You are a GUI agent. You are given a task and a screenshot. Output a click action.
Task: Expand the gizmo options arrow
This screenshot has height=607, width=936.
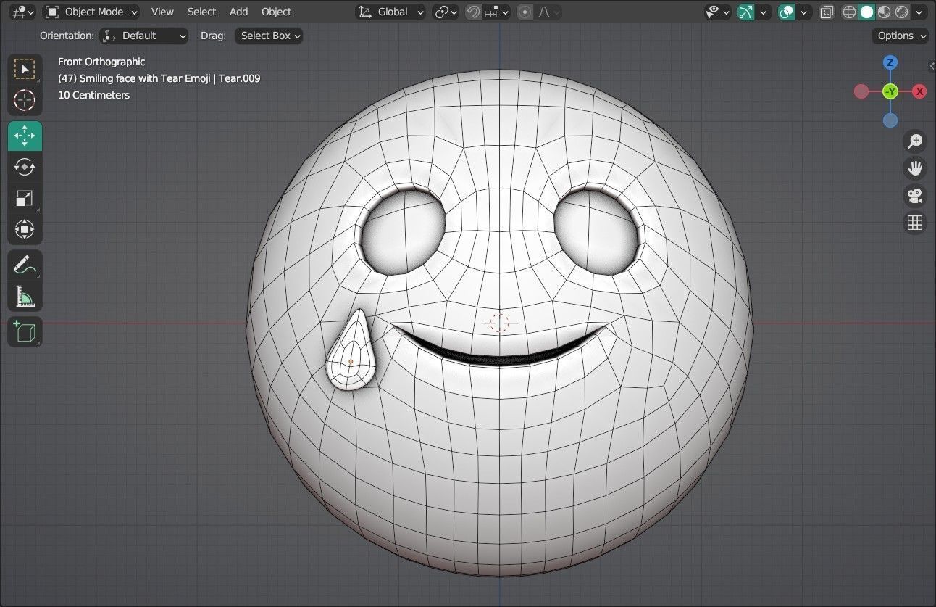tap(763, 12)
